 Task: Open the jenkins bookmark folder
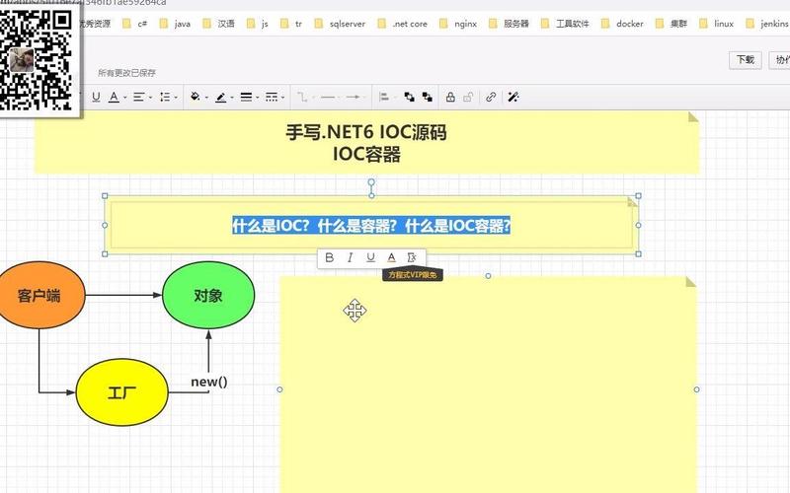click(x=767, y=24)
